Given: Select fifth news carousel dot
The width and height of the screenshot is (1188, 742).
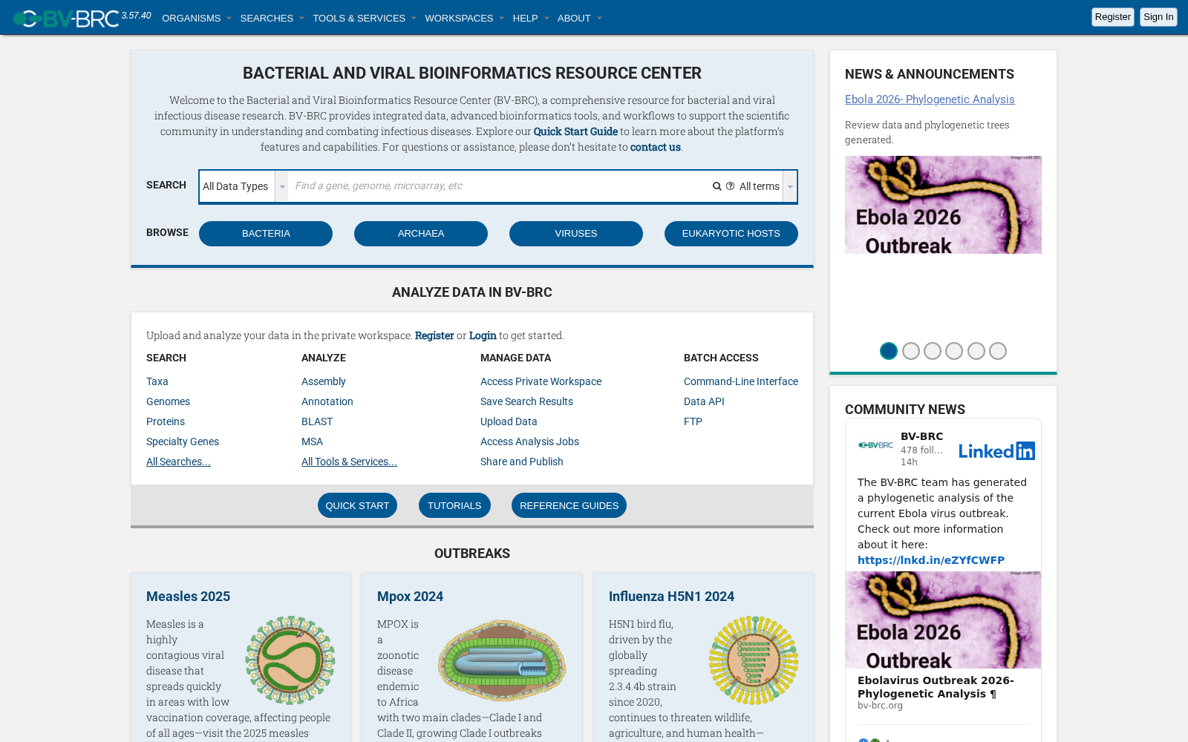Looking at the screenshot, I should coord(976,351).
